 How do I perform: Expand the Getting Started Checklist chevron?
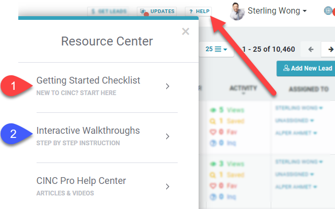(x=167, y=86)
